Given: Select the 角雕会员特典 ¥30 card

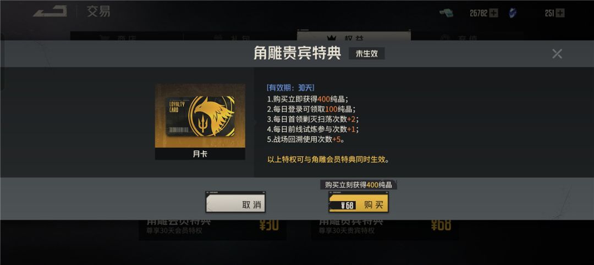Looking at the screenshot, I should coord(212,228).
